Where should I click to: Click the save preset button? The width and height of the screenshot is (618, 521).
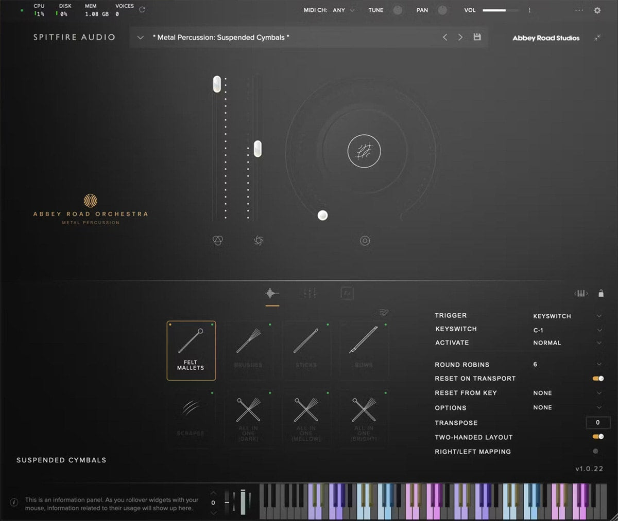coord(477,37)
